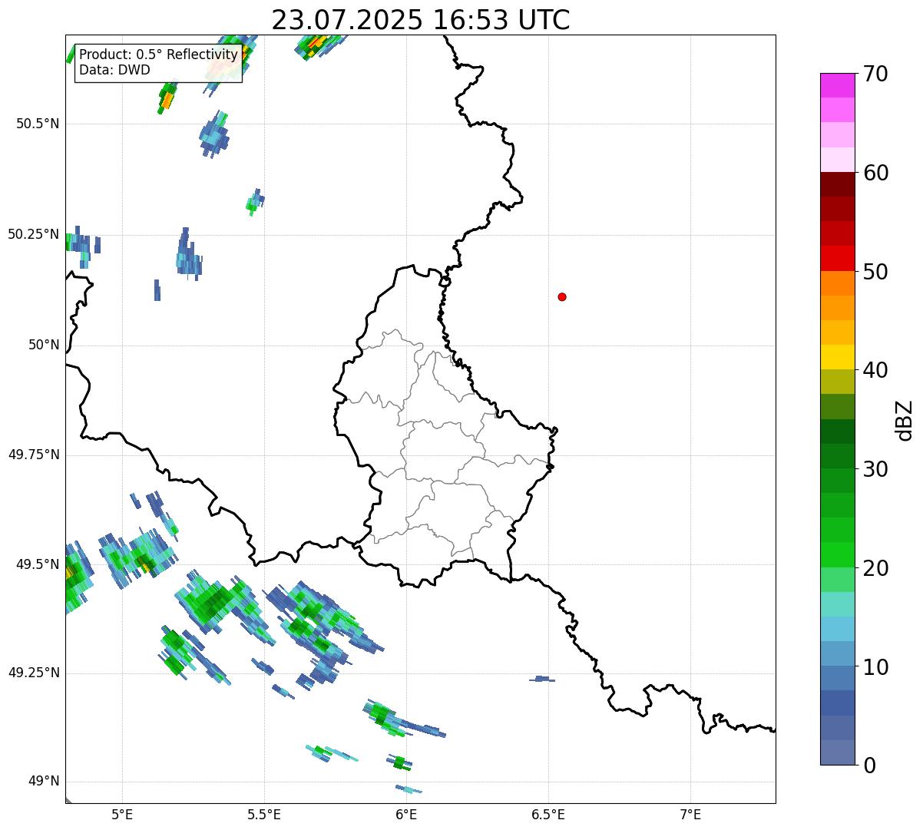Click the latitude label 49.75°N
Viewport: 923px width, 830px height.
(x=34, y=455)
